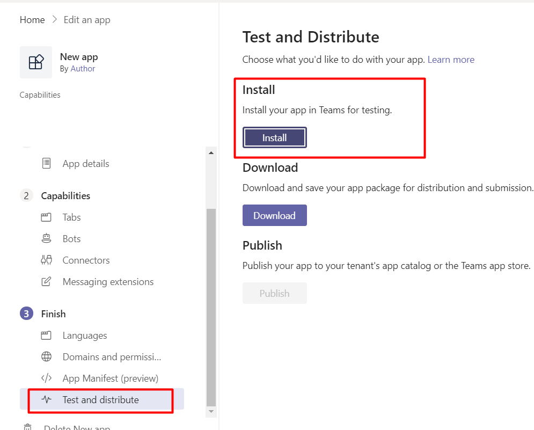
Task: Click the Domains and permissions globe icon
Action: tap(47, 357)
